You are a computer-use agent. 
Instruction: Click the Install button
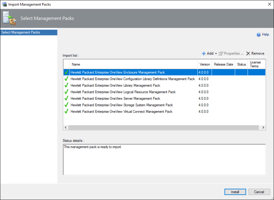[235, 192]
